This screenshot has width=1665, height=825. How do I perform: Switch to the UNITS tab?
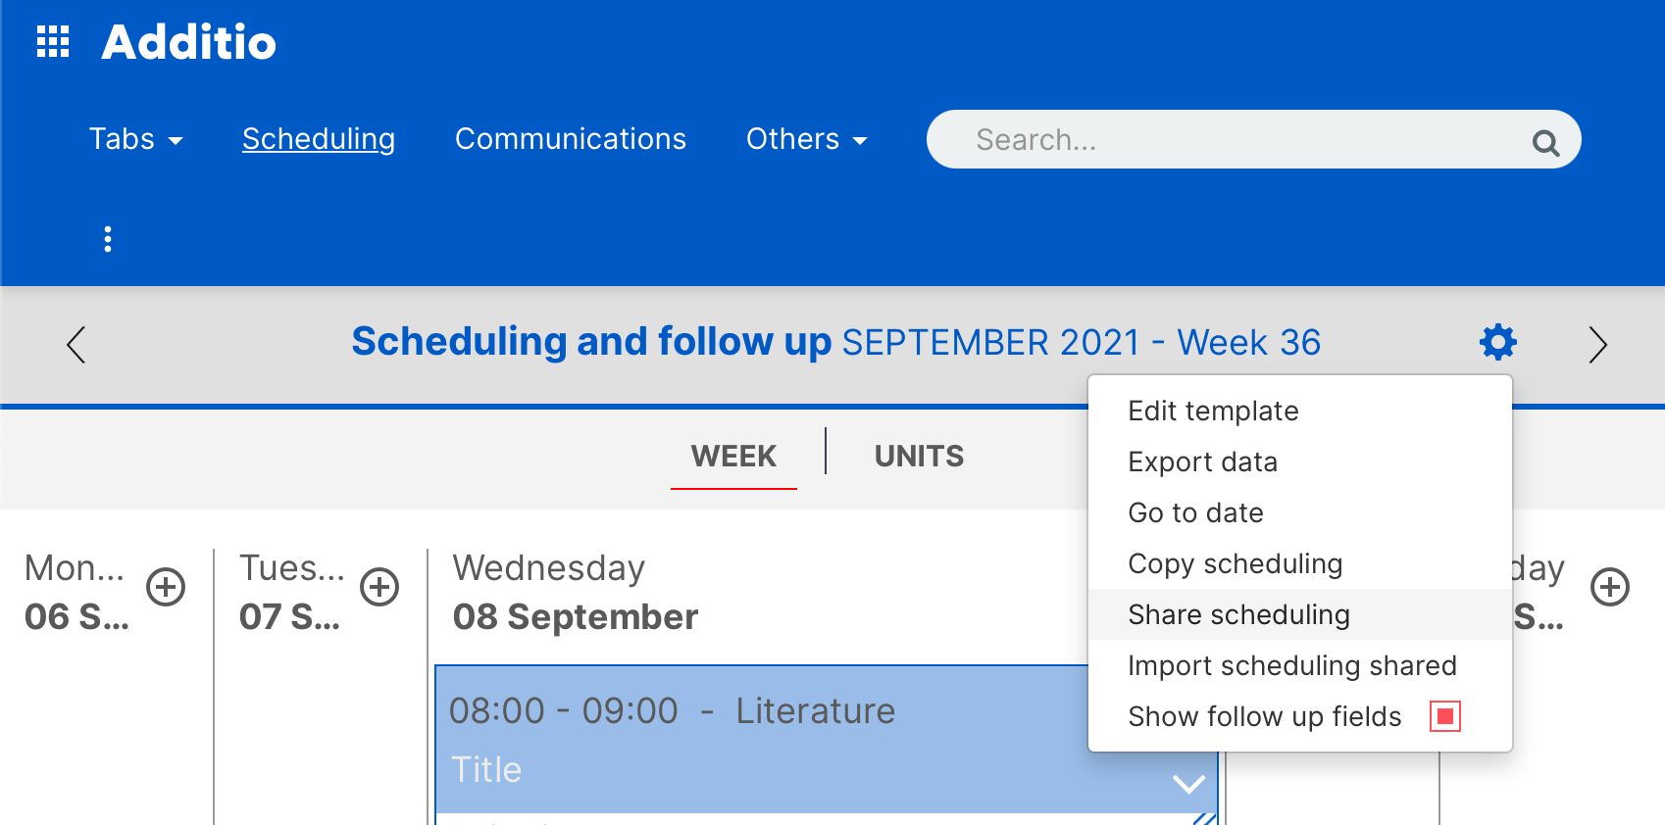pyautogui.click(x=919, y=456)
